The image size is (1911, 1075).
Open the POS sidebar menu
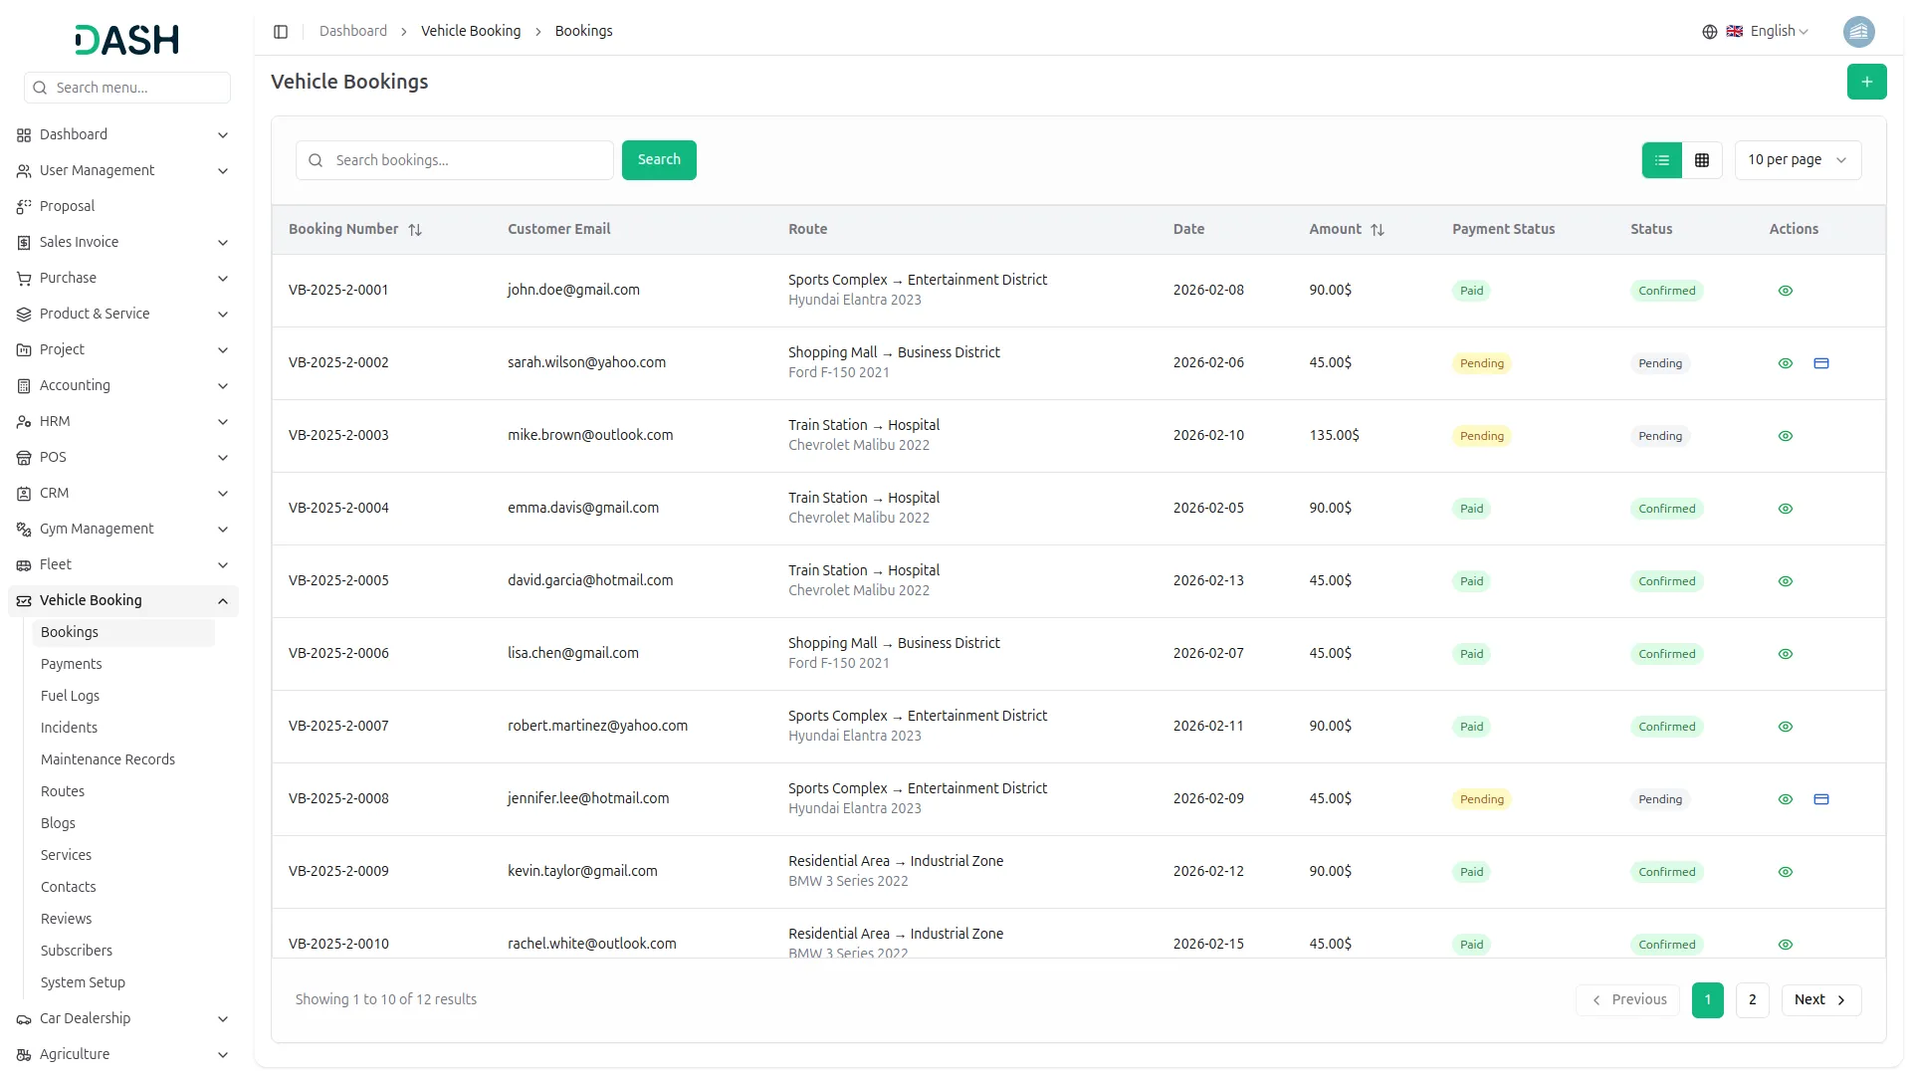coord(122,457)
